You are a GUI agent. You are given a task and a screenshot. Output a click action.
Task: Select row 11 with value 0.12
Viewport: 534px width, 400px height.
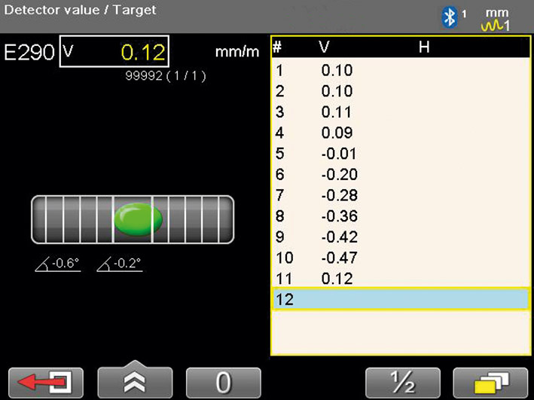click(401, 279)
